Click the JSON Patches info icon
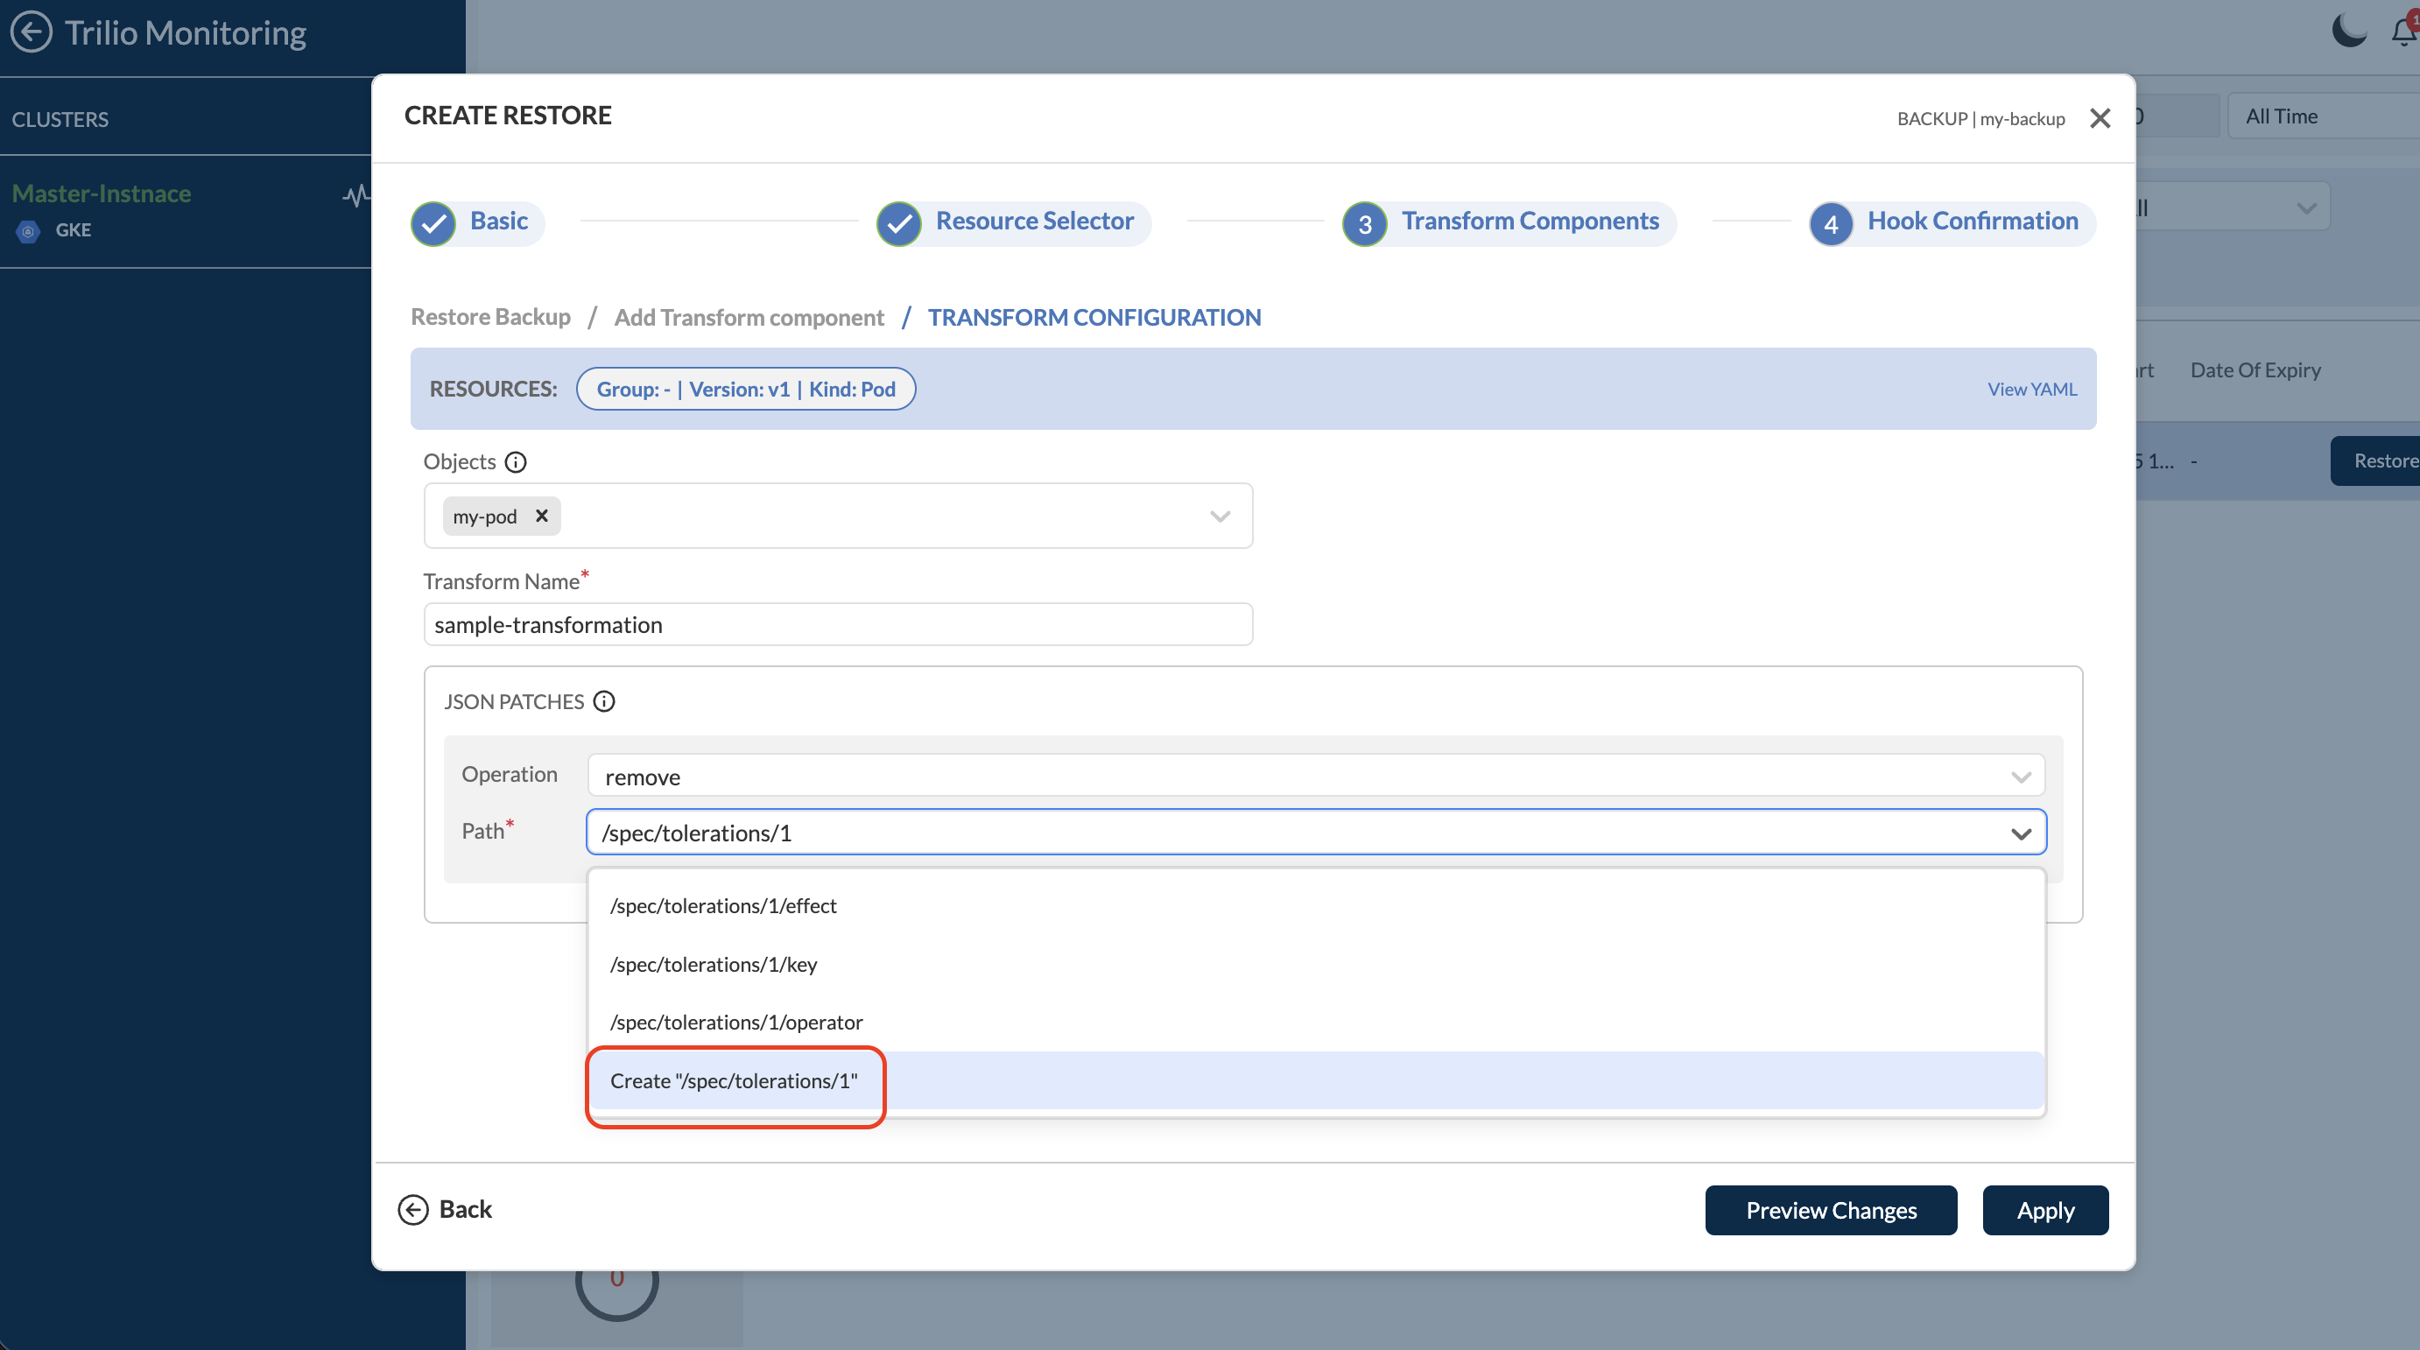Screen dimensions: 2420x1350 [604, 702]
